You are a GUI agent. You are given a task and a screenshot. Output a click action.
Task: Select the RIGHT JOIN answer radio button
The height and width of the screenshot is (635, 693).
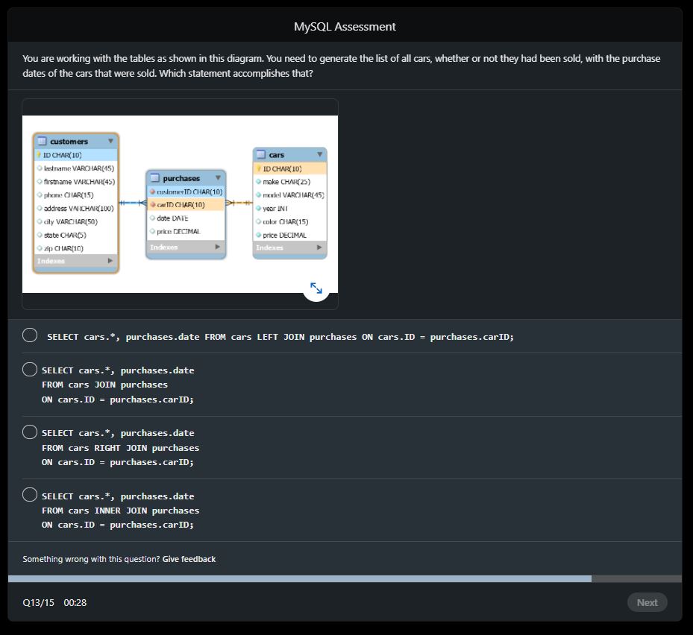(30, 431)
